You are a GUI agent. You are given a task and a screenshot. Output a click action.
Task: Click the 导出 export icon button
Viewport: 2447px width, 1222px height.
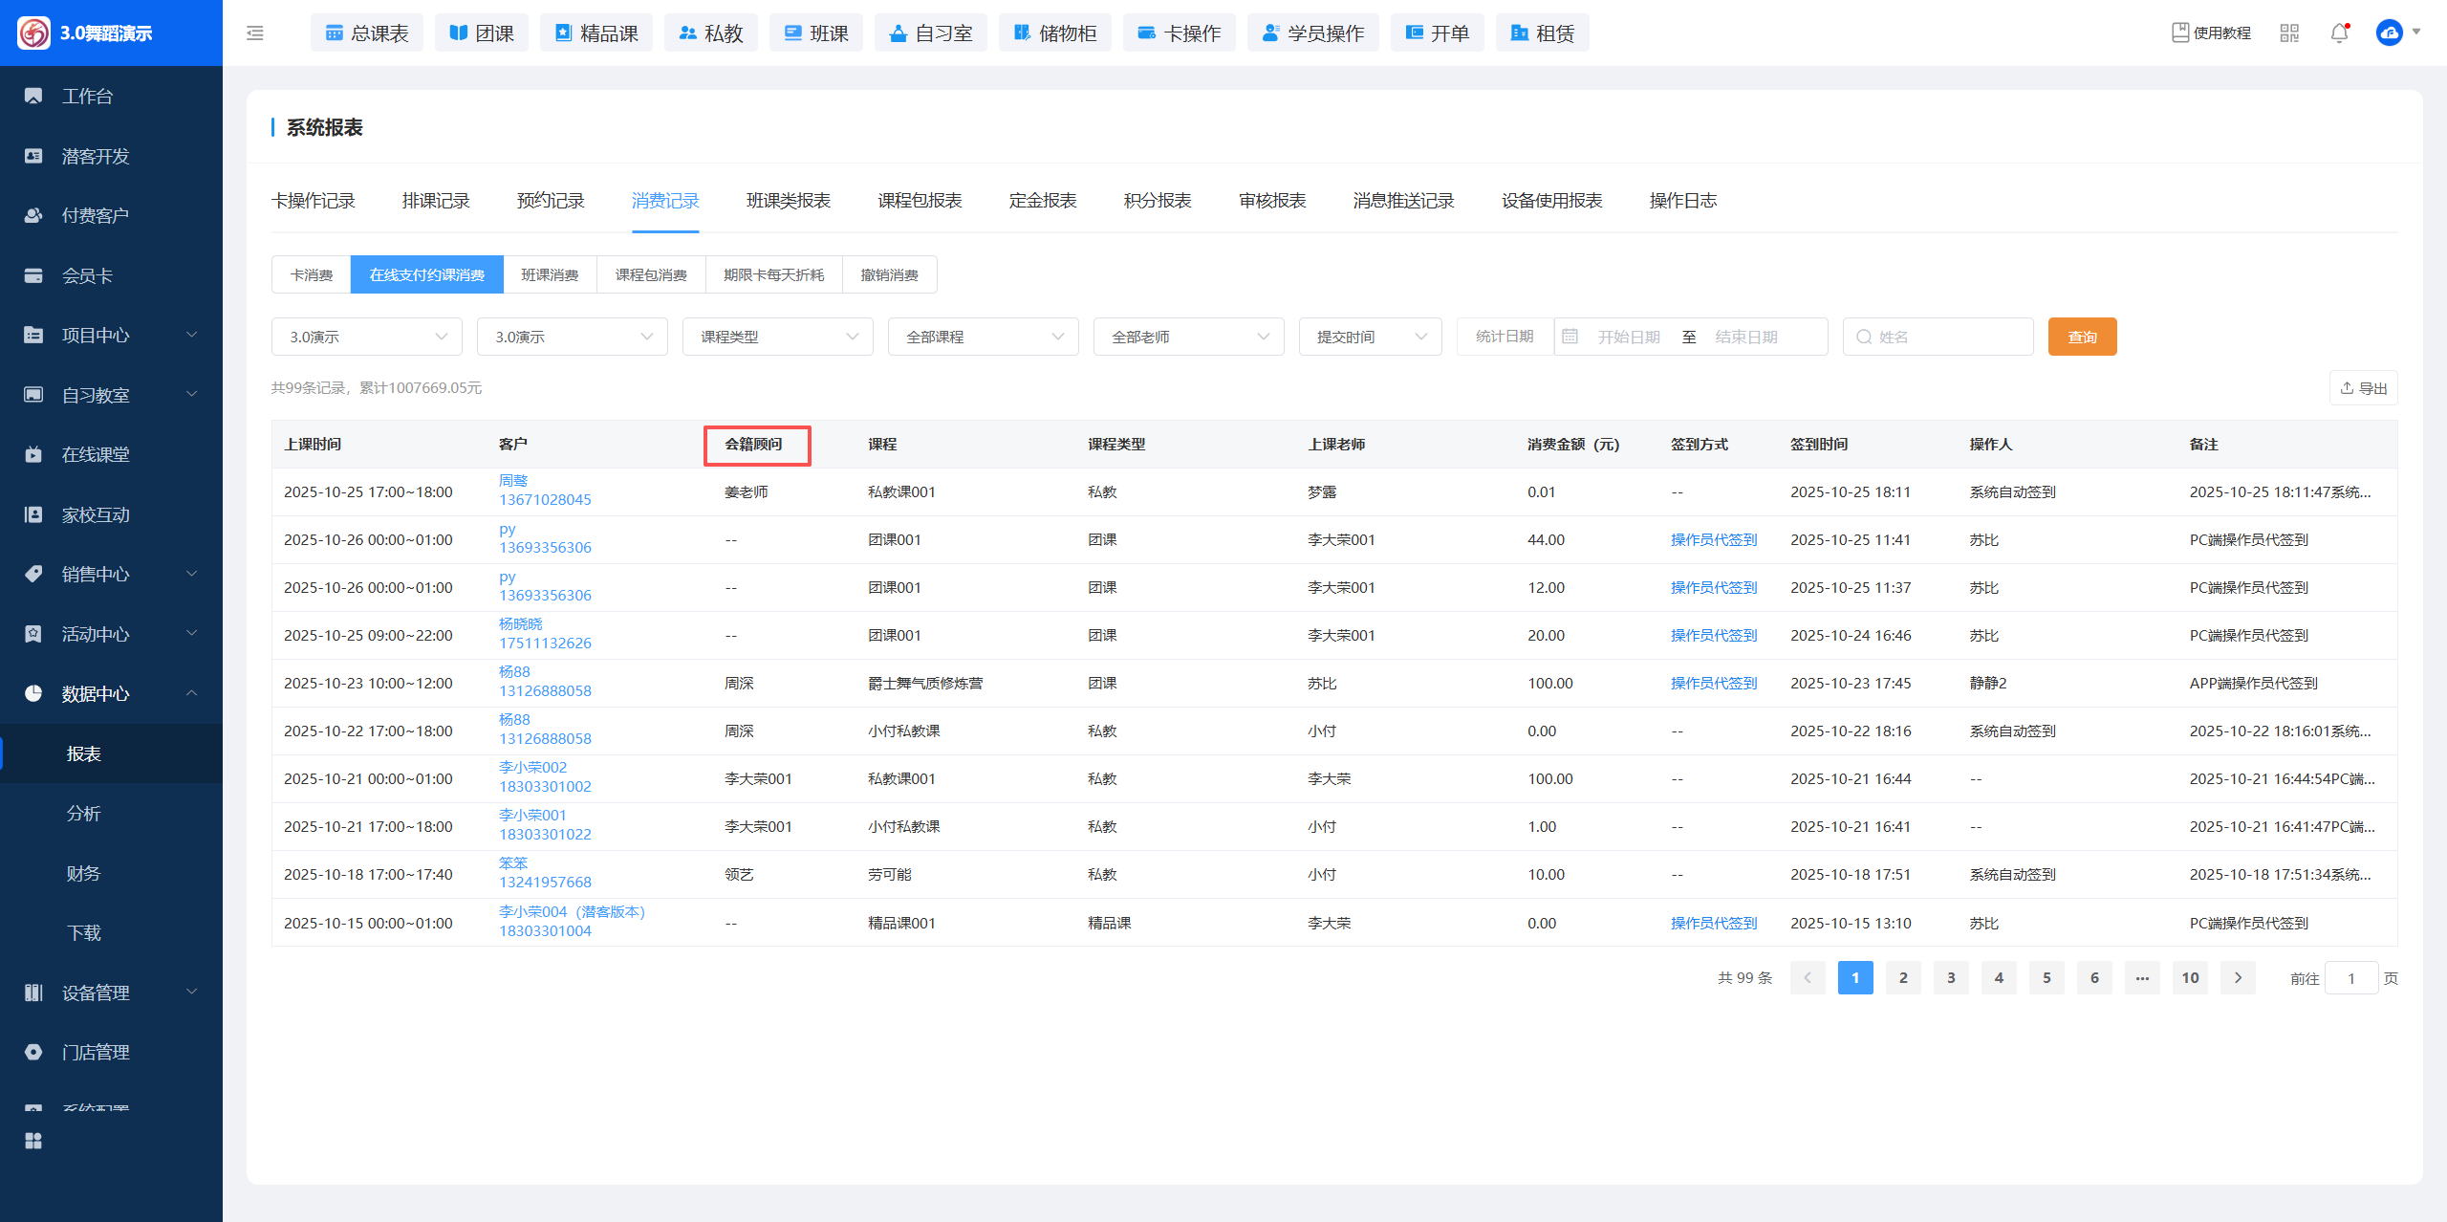2363,388
